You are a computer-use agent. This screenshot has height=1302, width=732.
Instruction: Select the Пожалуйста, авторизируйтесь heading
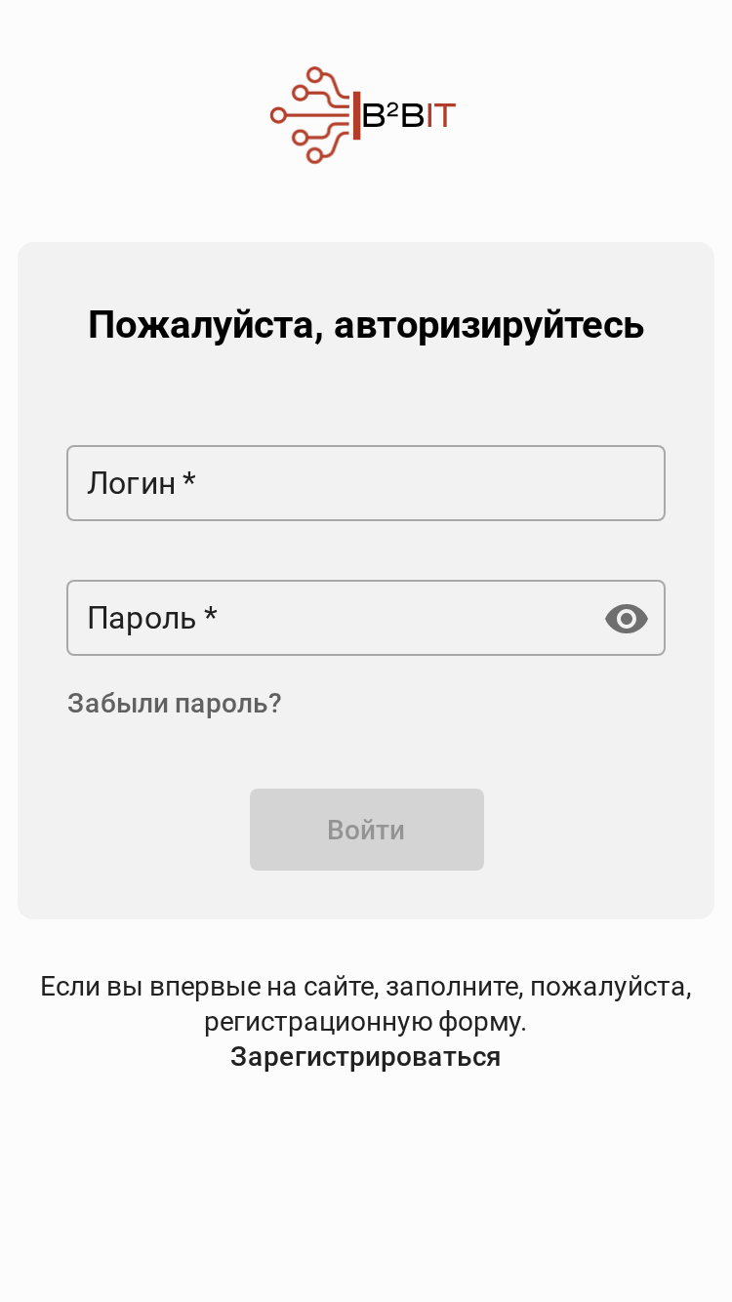tap(366, 325)
